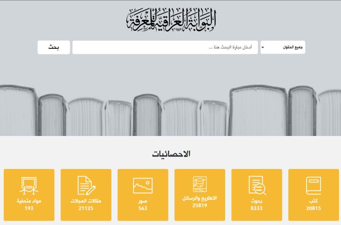Focus the search phrase input box
The height and width of the screenshot is (225, 341).
point(165,47)
